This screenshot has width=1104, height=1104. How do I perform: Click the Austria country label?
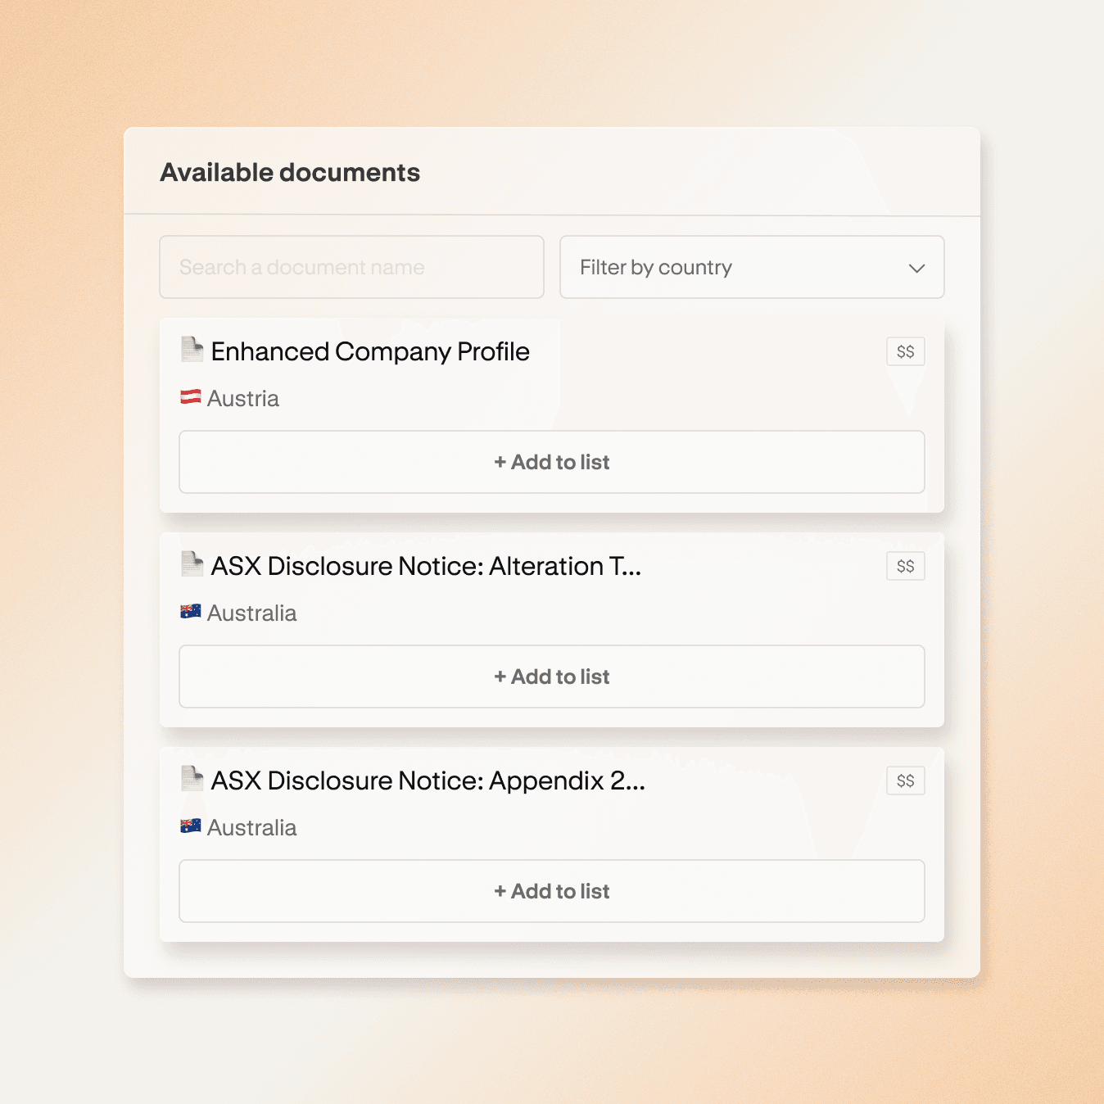pos(243,399)
